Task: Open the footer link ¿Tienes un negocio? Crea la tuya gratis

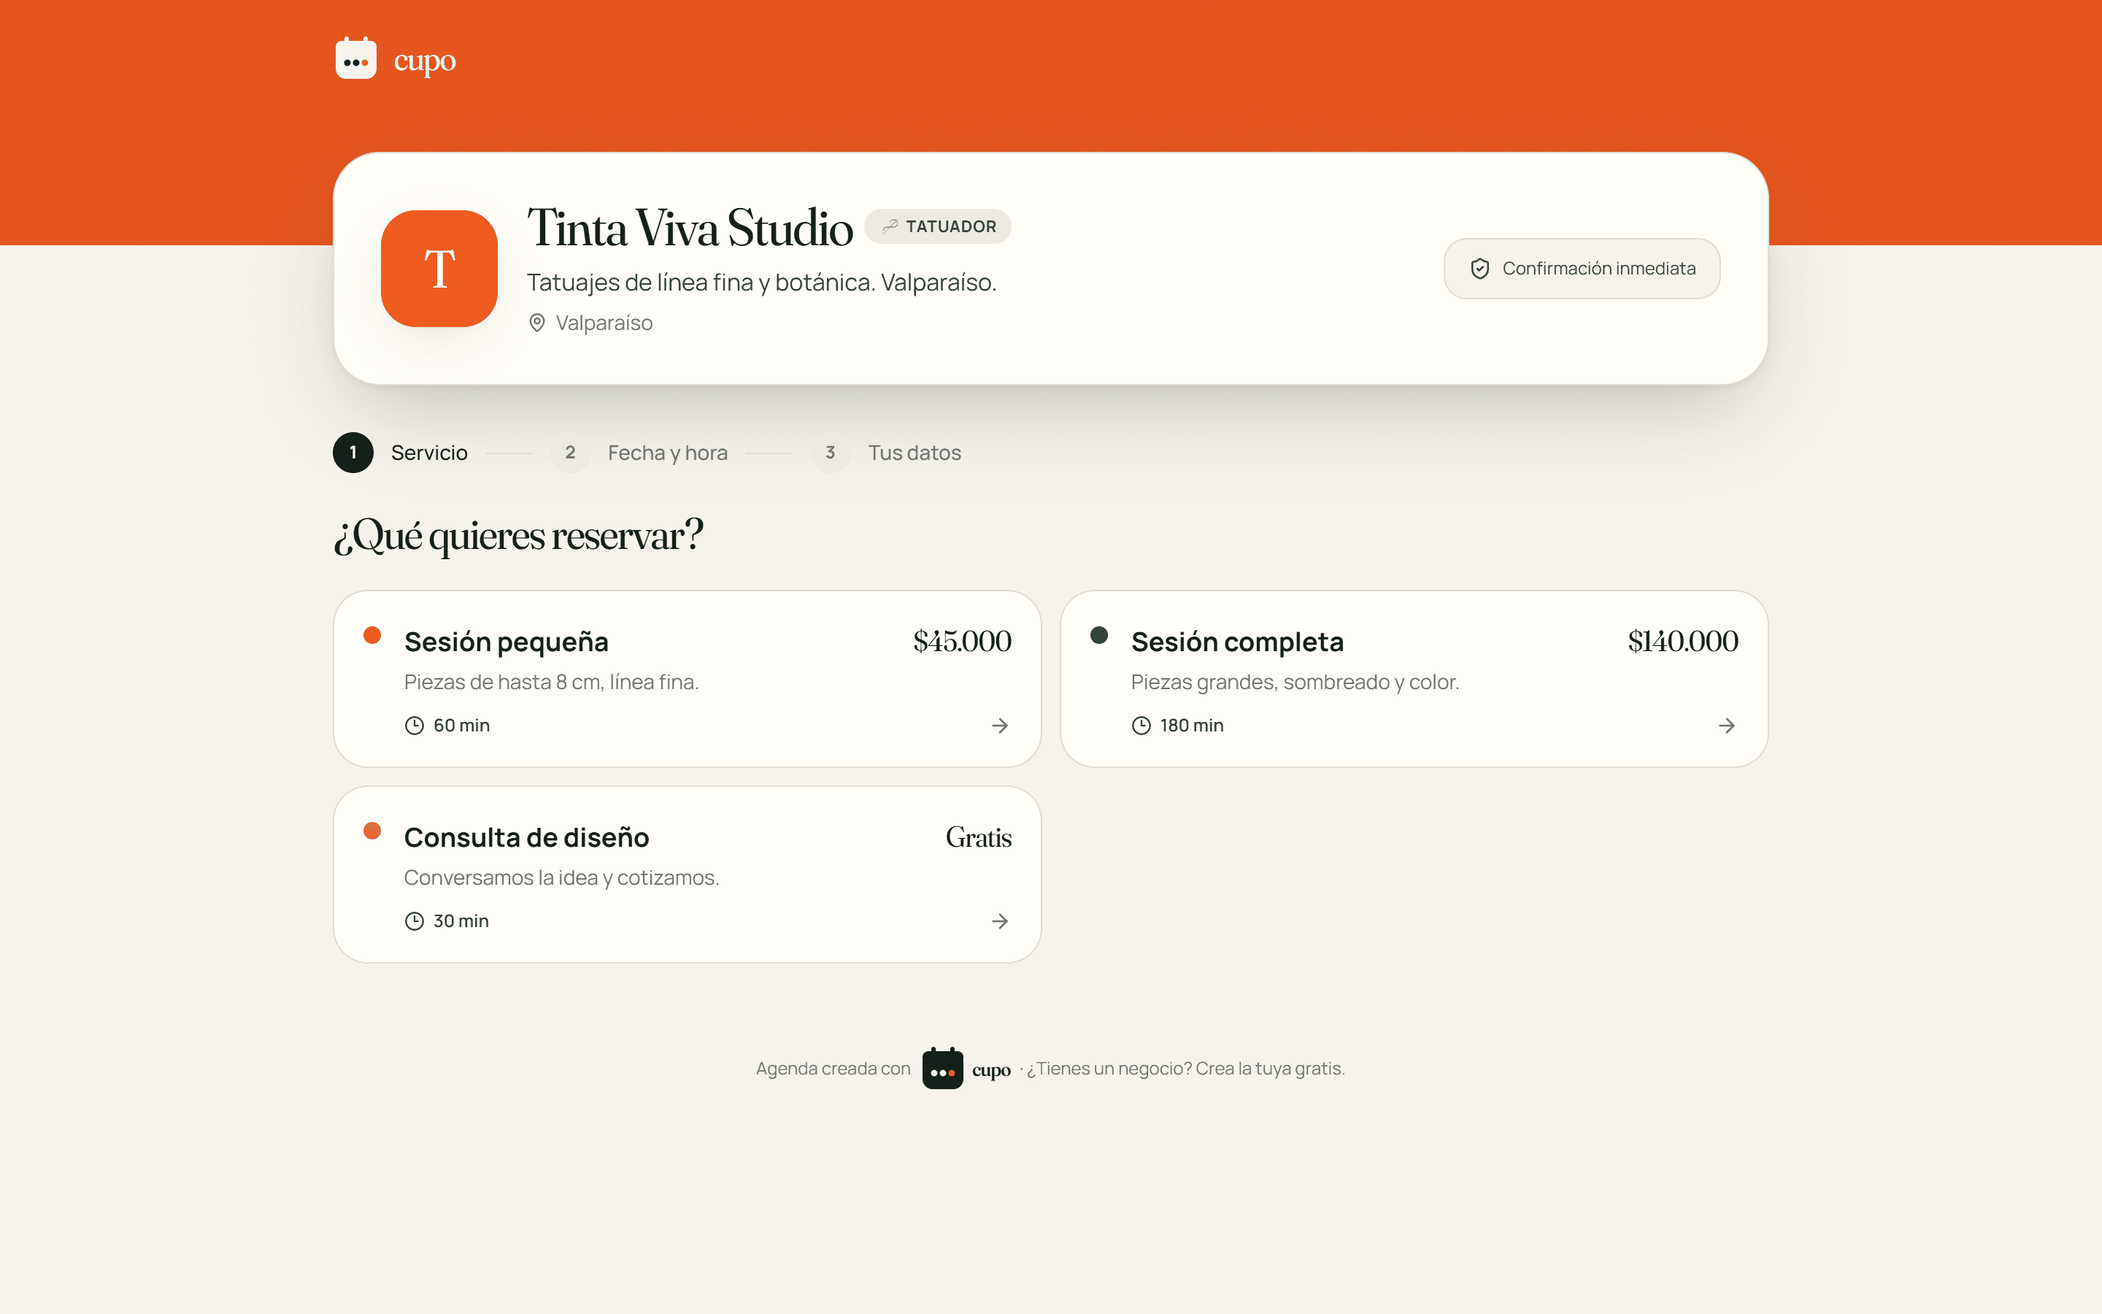Action: tap(1185, 1069)
